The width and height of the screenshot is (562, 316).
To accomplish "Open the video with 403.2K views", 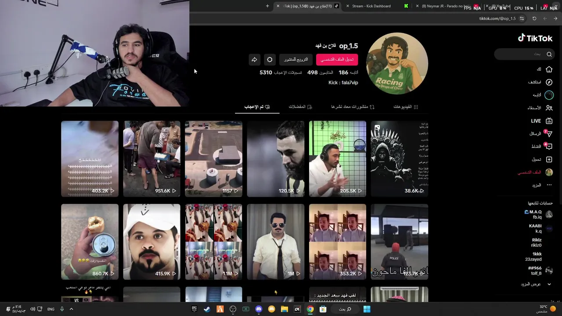I will click(90, 159).
